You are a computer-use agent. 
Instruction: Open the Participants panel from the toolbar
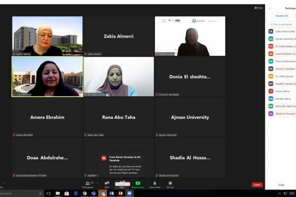tap(88, 184)
